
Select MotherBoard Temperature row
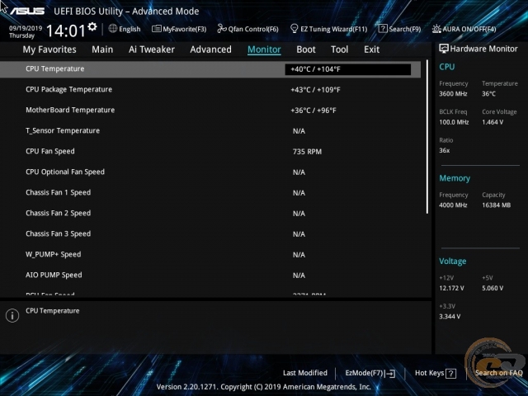click(x=210, y=110)
